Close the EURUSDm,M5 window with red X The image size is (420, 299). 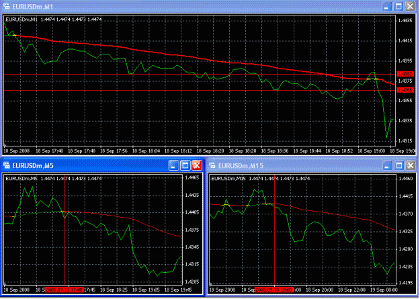[197, 165]
